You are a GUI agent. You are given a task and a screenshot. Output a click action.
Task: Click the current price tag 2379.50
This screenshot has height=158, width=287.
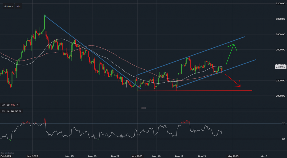coord(280,67)
